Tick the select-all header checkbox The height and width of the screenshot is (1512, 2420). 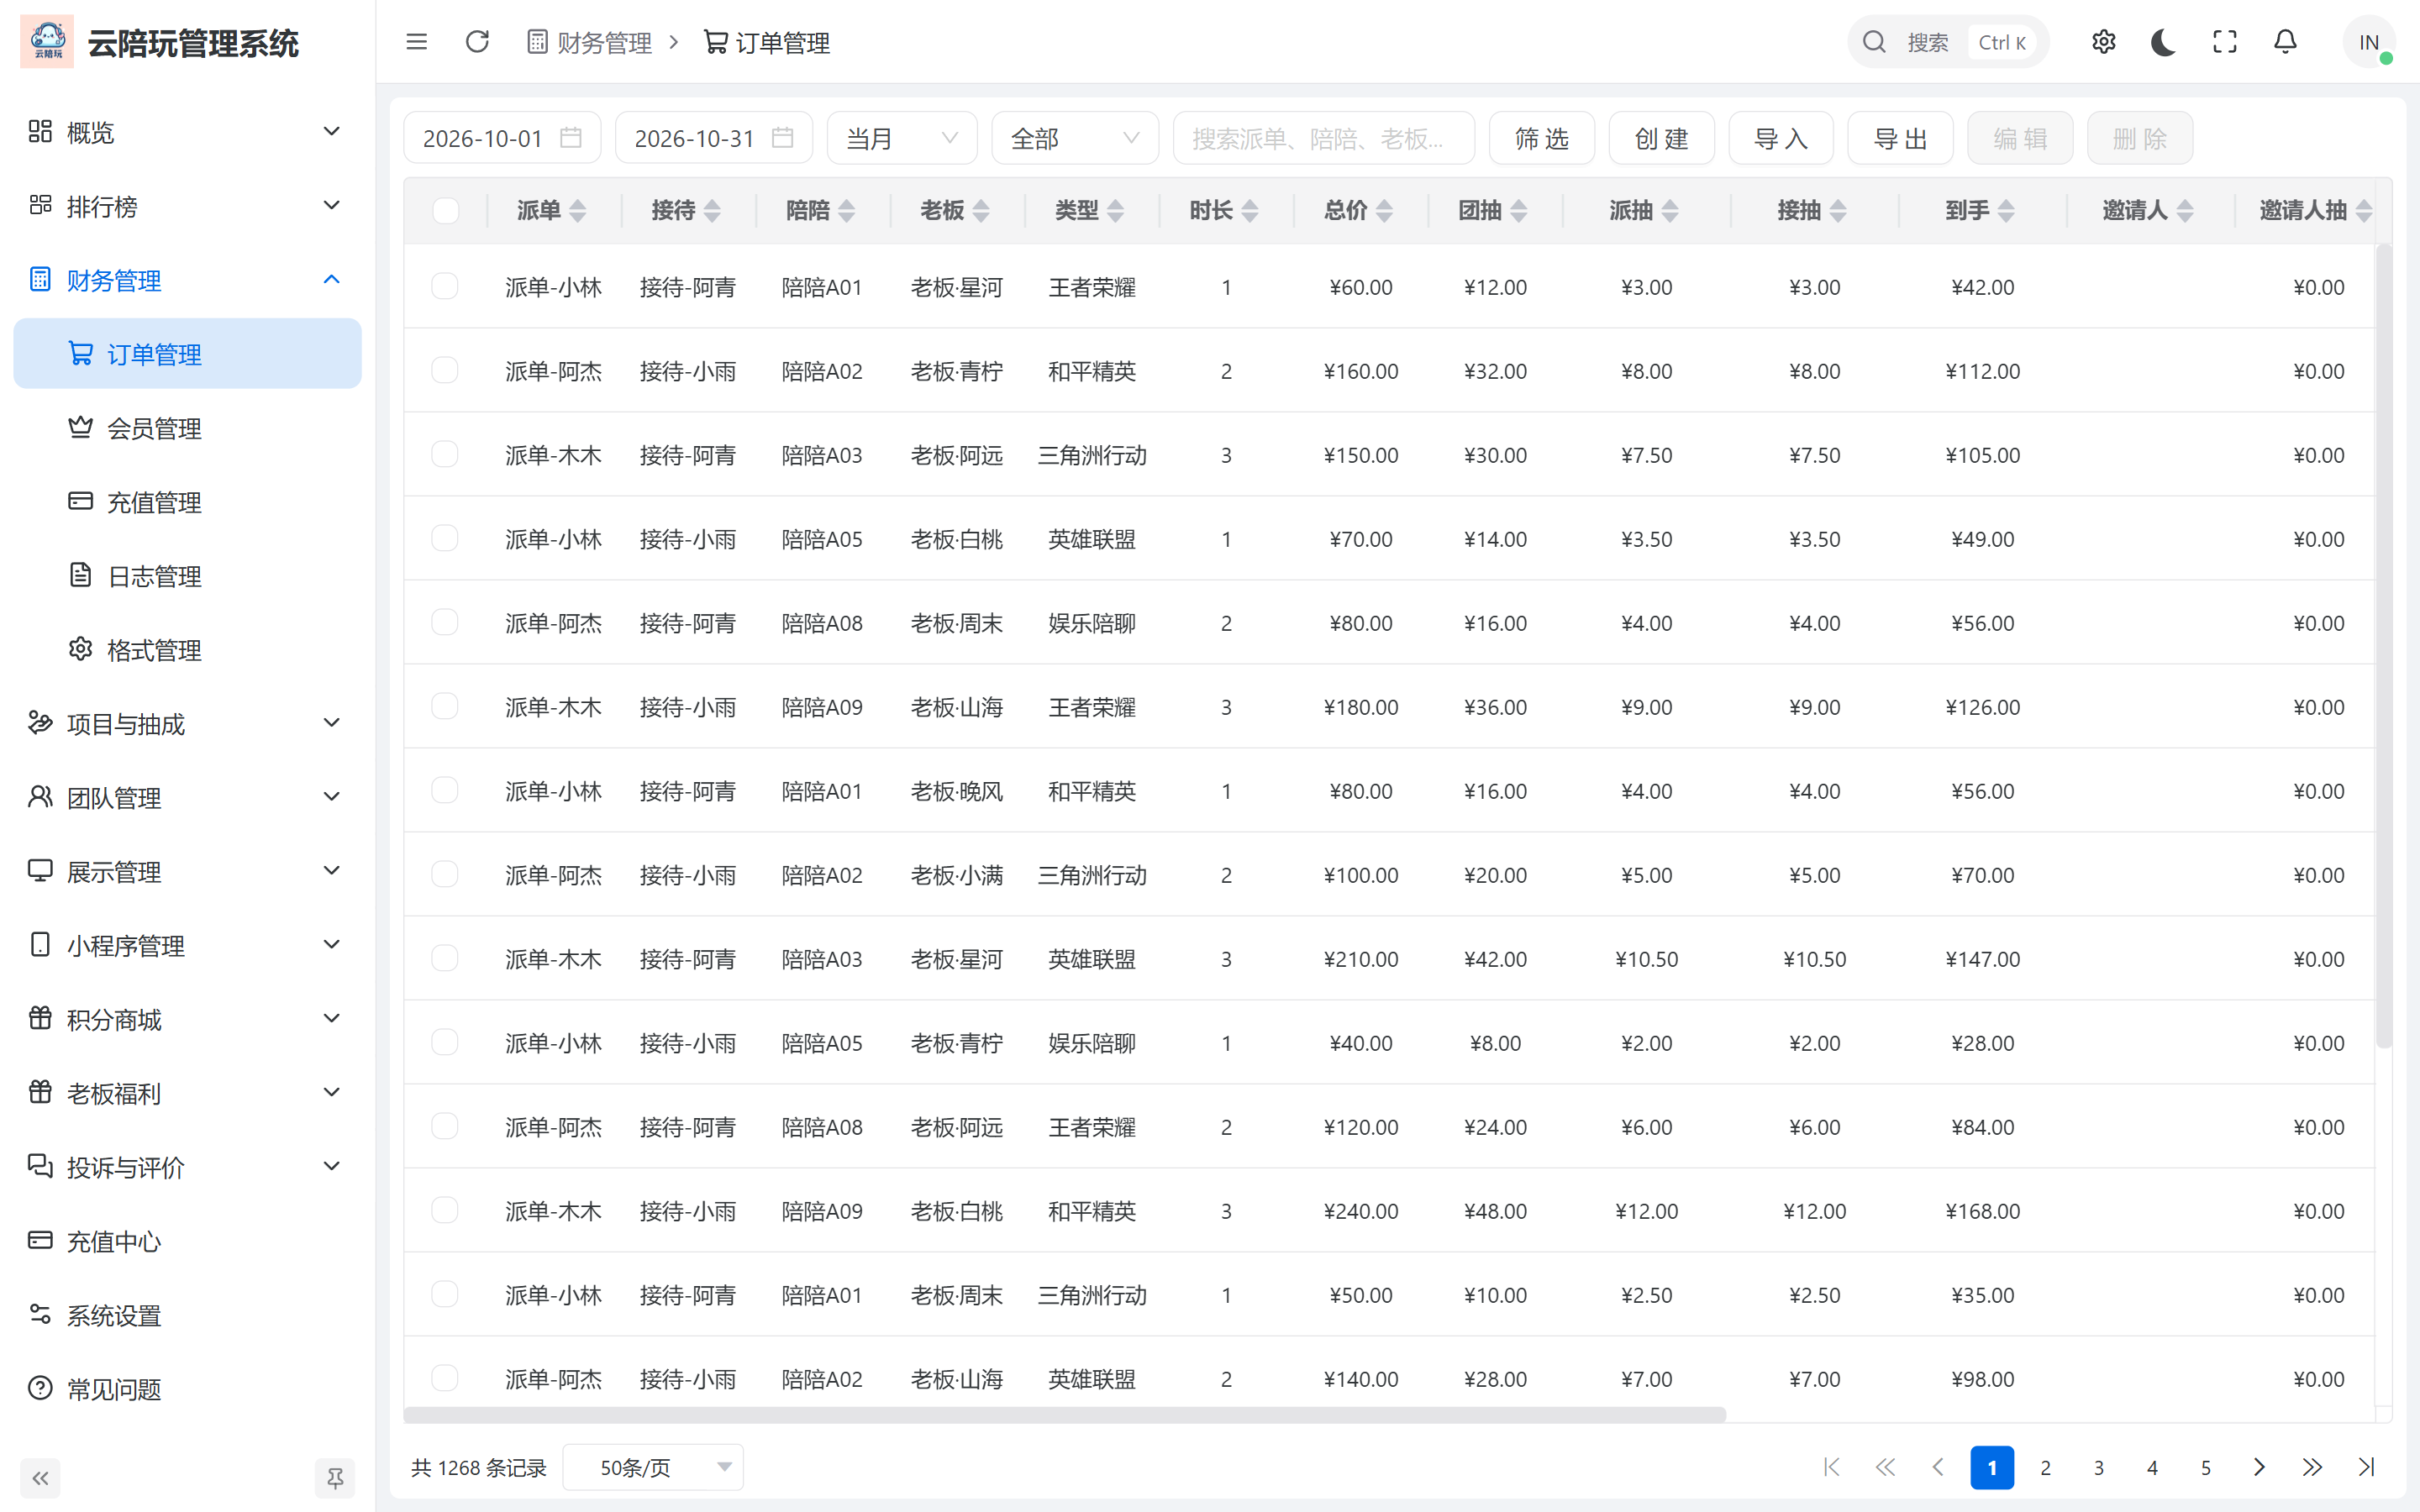coord(446,211)
